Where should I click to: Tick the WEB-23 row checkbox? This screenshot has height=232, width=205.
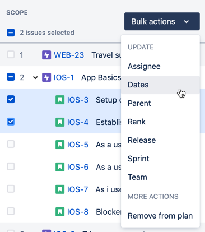11,55
